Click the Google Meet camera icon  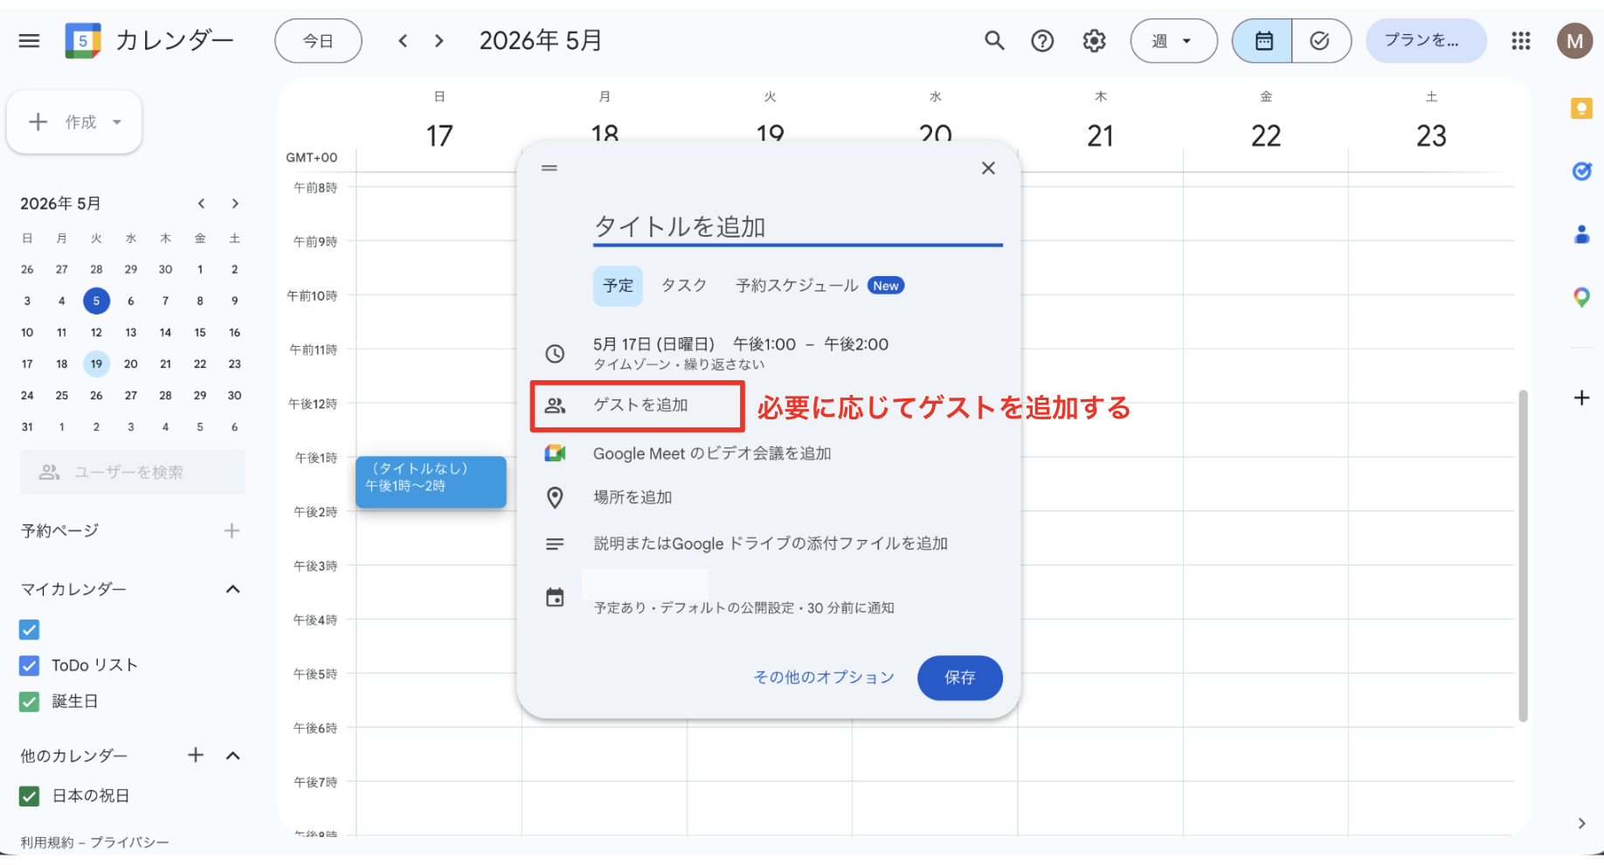point(555,453)
